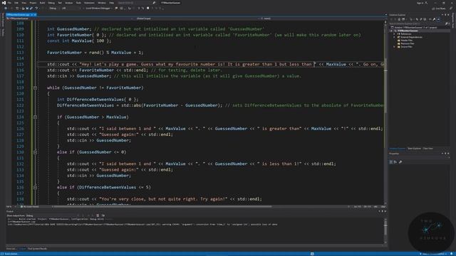456x256 pixels.
Task: Click the 'No issues found' indicator
Action: tap(30, 207)
